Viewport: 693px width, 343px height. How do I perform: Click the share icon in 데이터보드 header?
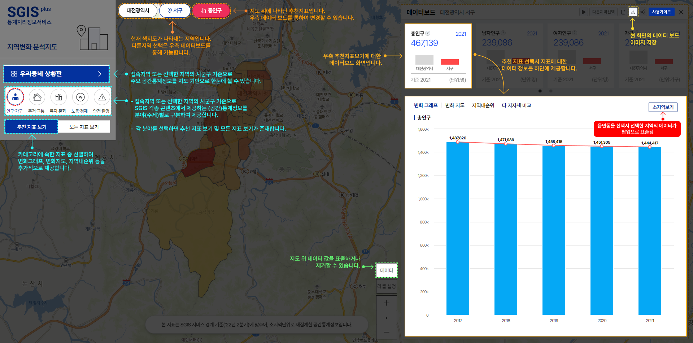coord(643,12)
